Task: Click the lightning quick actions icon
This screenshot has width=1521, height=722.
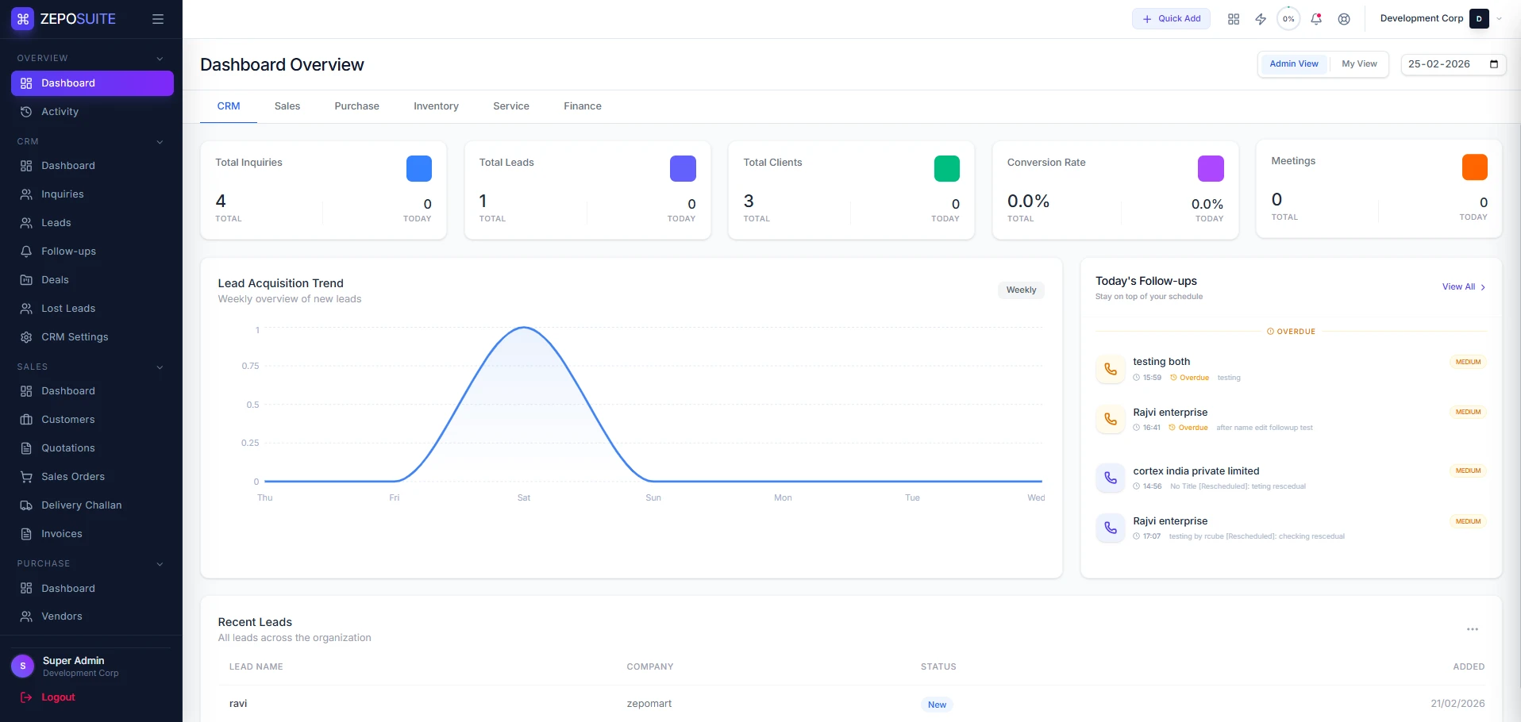Action: [1260, 18]
